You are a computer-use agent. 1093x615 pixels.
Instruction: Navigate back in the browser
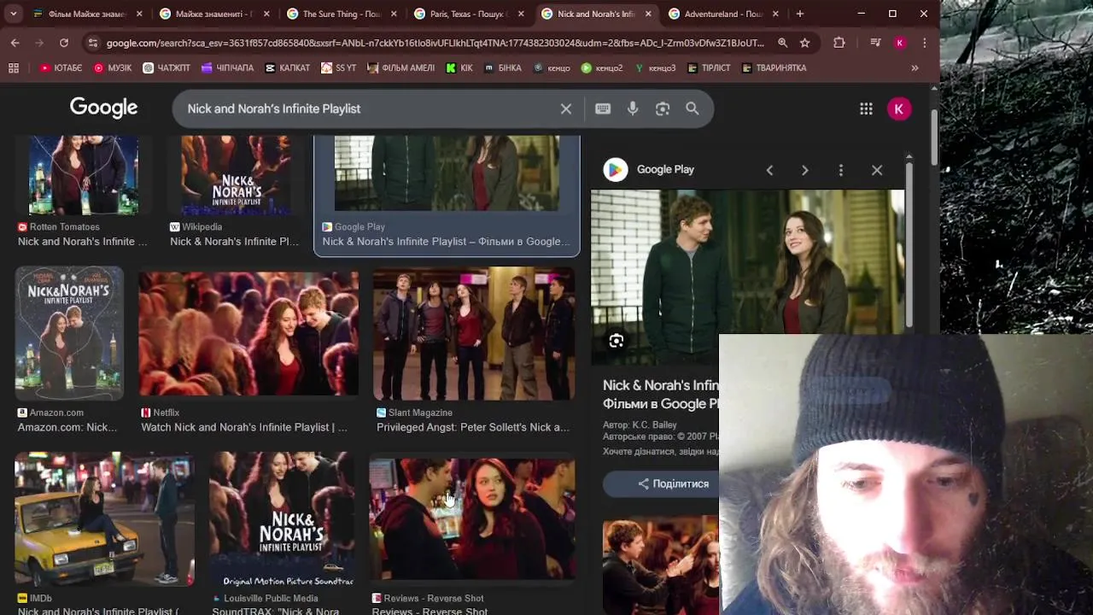click(x=15, y=43)
